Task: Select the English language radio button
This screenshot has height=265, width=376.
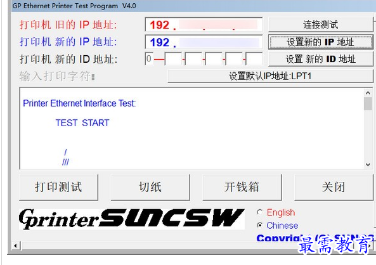Action: pyautogui.click(x=259, y=212)
